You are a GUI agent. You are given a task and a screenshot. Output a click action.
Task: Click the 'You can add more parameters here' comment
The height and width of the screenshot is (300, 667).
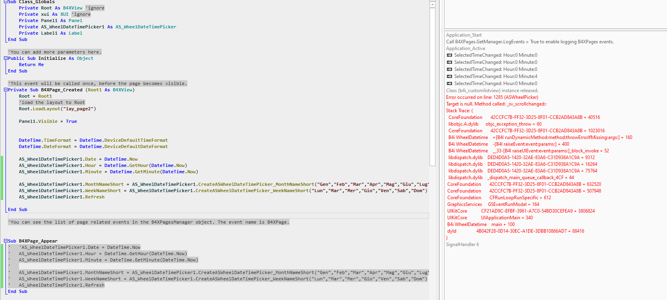click(55, 52)
